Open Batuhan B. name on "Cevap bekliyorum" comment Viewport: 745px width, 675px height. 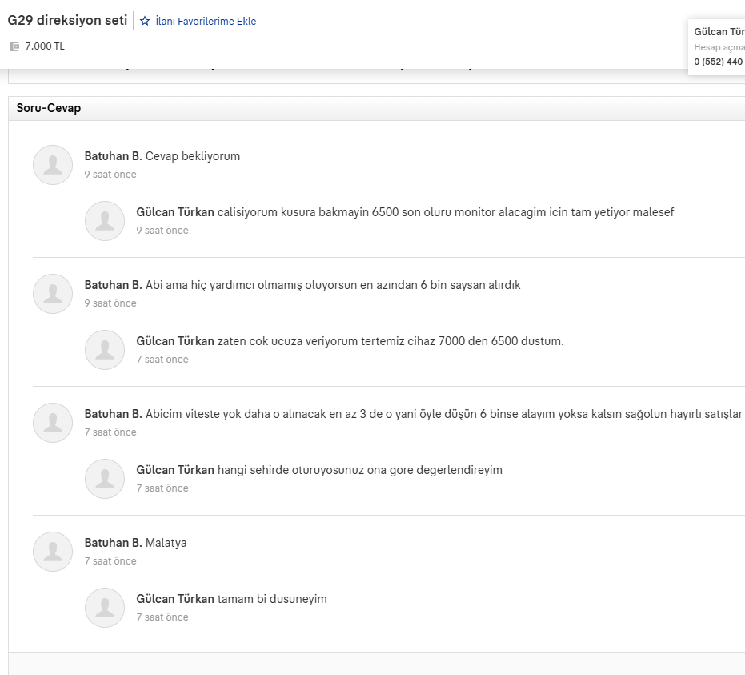tap(113, 156)
